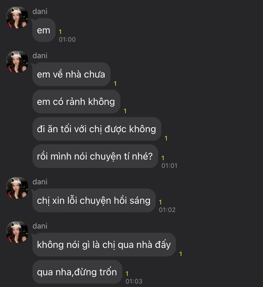Image resolution: width=263 pixels, height=287 pixels.
Task: Select the 'em có rảnh không' message
Action: point(76,102)
